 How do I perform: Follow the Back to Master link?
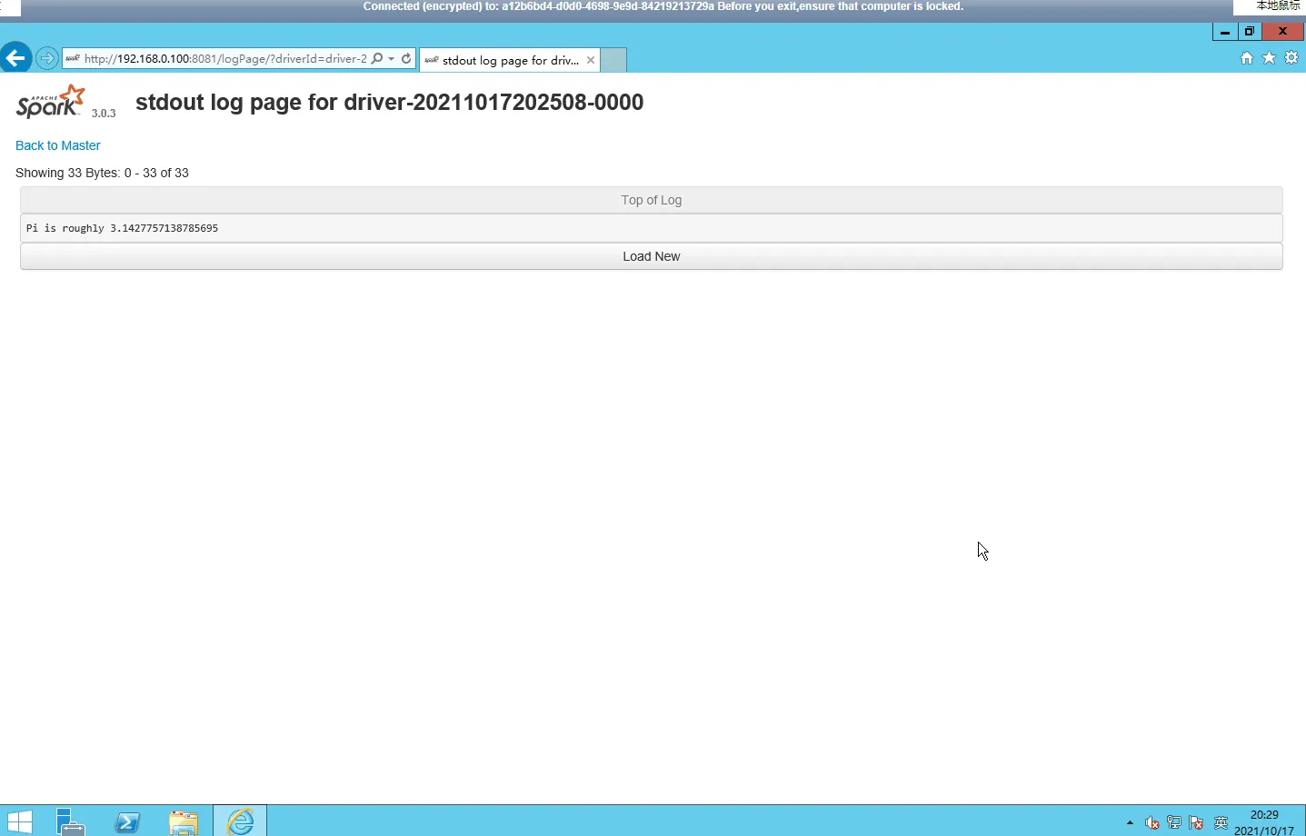(58, 145)
